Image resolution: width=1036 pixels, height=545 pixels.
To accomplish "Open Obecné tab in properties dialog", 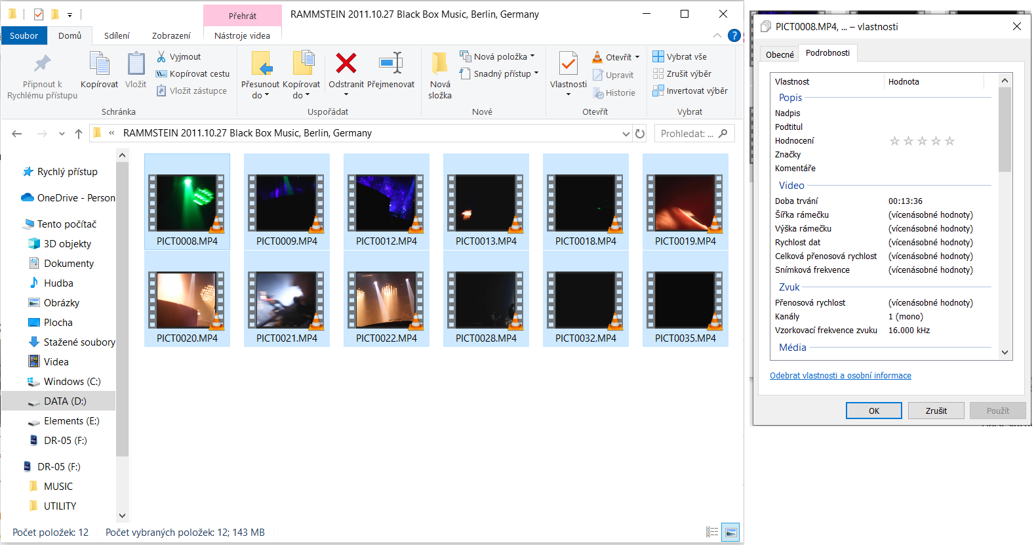I will (x=780, y=54).
